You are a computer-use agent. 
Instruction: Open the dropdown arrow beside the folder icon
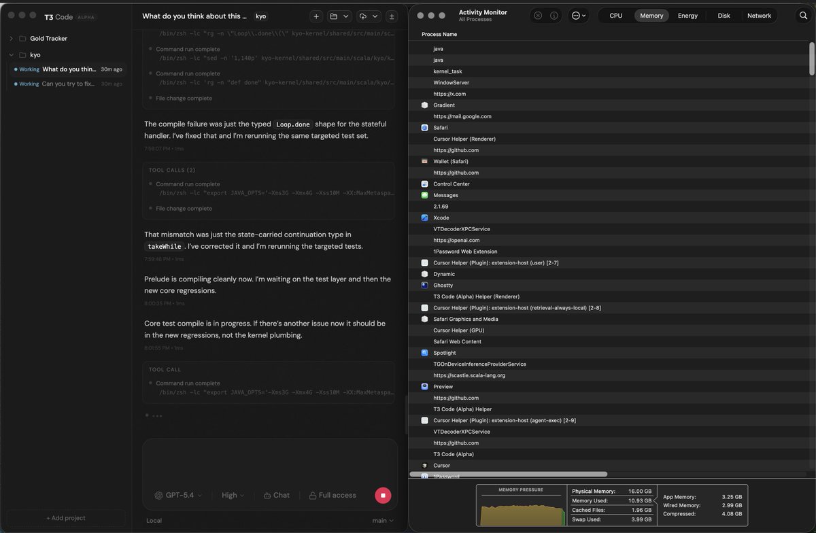346,16
